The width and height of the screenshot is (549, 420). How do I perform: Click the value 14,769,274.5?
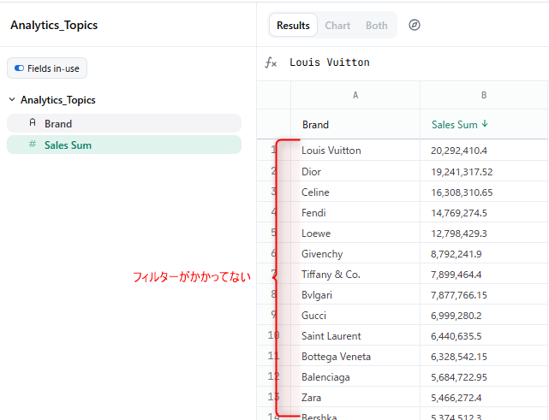pos(459,213)
